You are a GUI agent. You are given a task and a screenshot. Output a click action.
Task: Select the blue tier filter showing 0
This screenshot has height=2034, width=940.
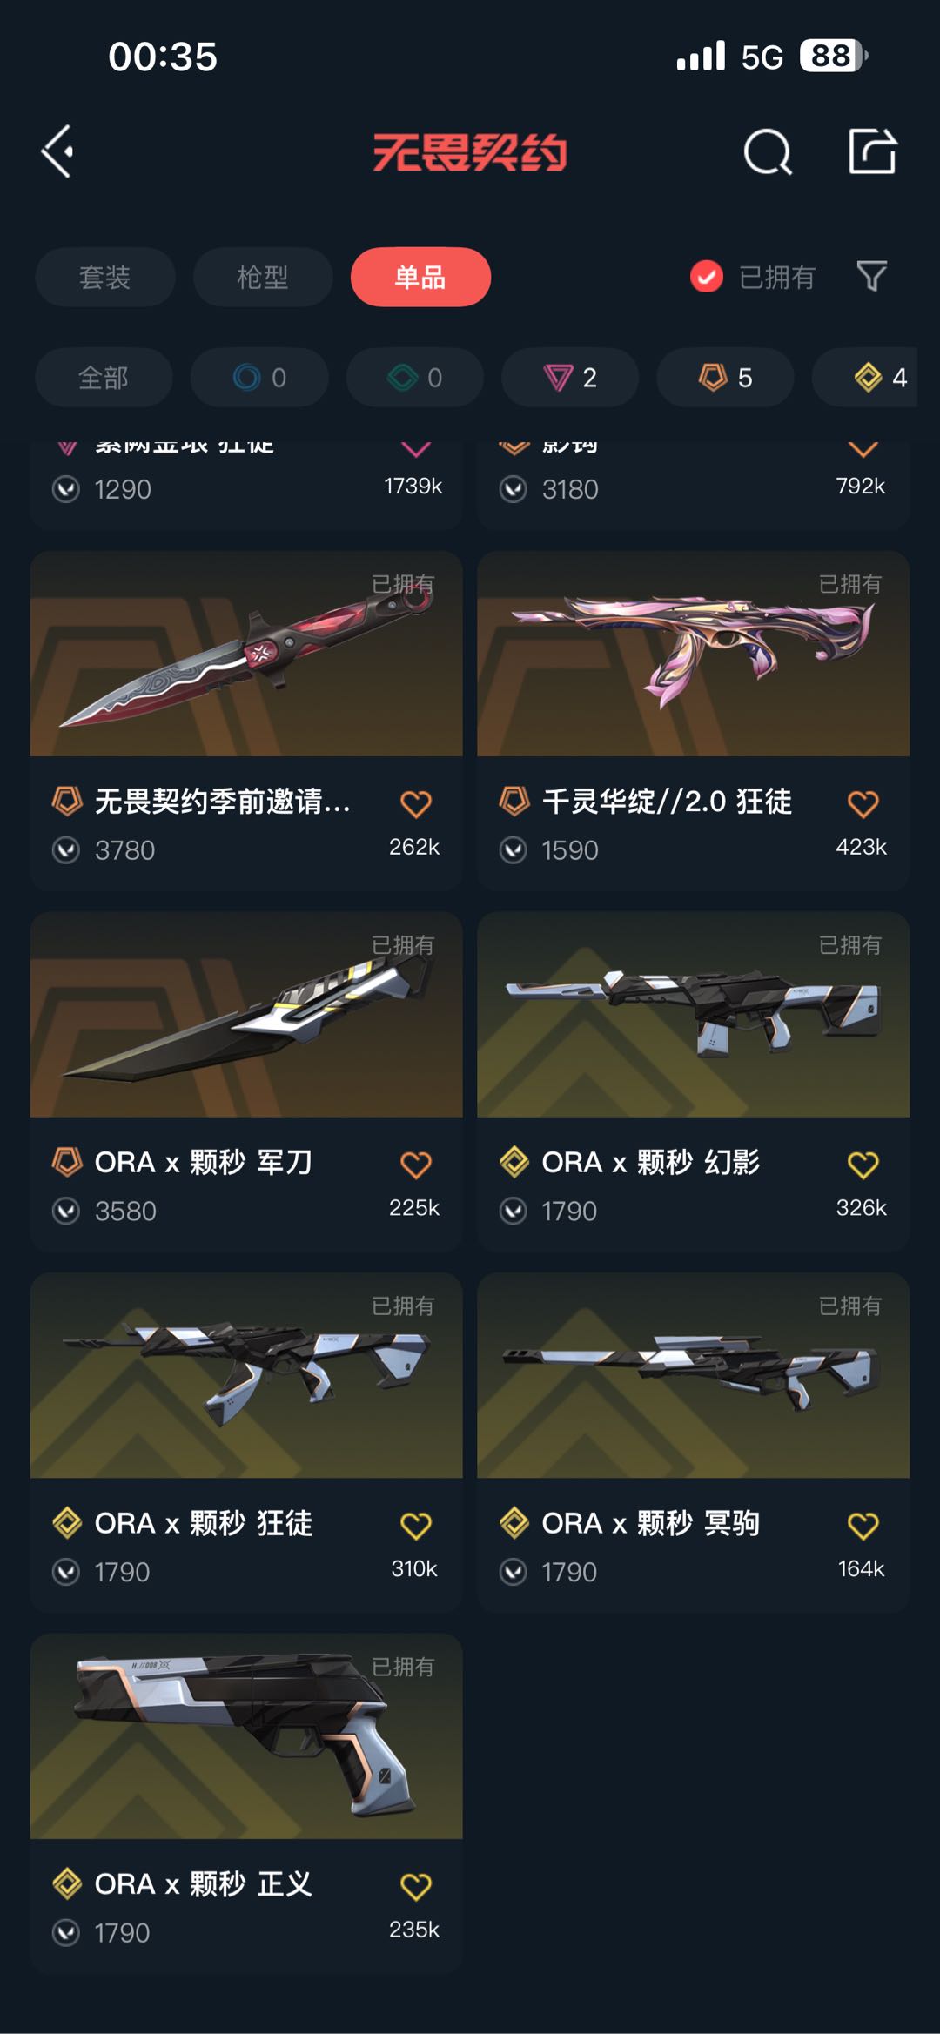point(259,378)
